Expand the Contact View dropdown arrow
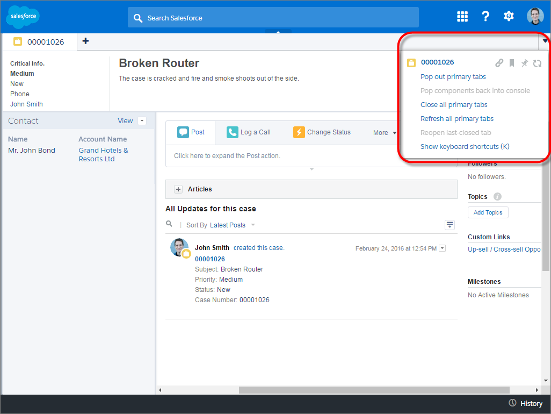Viewport: 551px width, 414px height. 142,120
